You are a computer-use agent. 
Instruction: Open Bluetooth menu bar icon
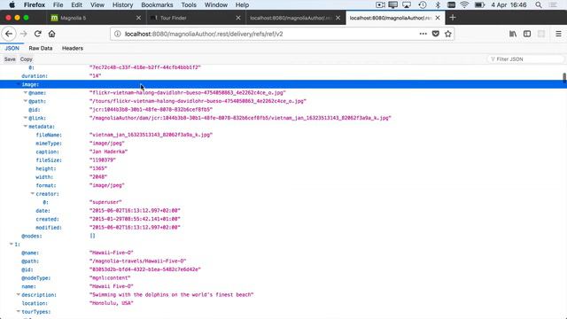(x=438, y=4)
